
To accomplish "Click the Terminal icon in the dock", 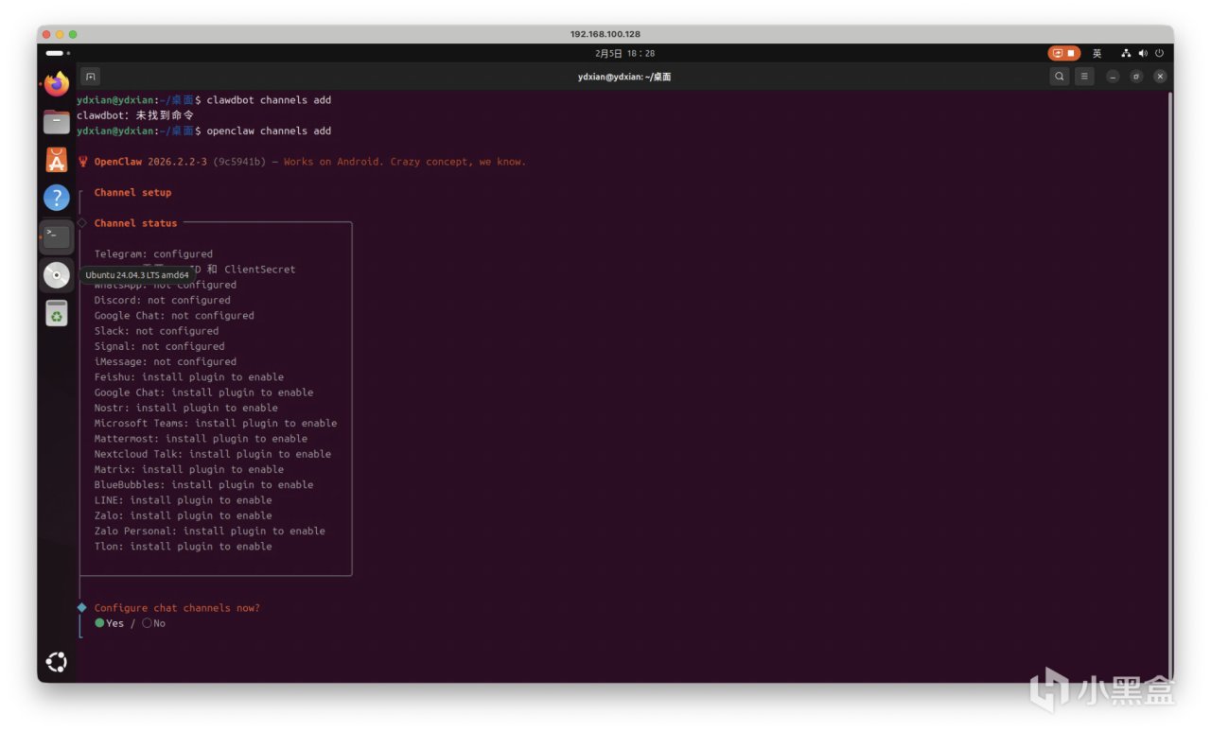I will [x=57, y=236].
